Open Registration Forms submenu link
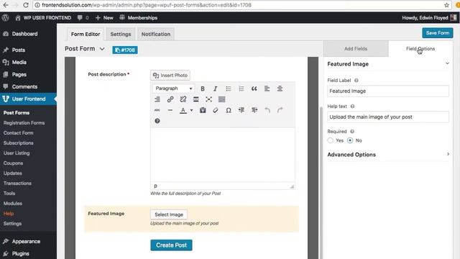Image resolution: width=460 pixels, height=259 pixels. click(x=24, y=123)
